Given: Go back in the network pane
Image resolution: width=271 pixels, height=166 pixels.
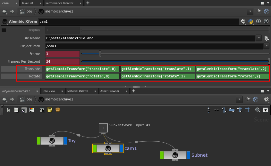Looking at the screenshot, I should pyautogui.click(x=5, y=99).
